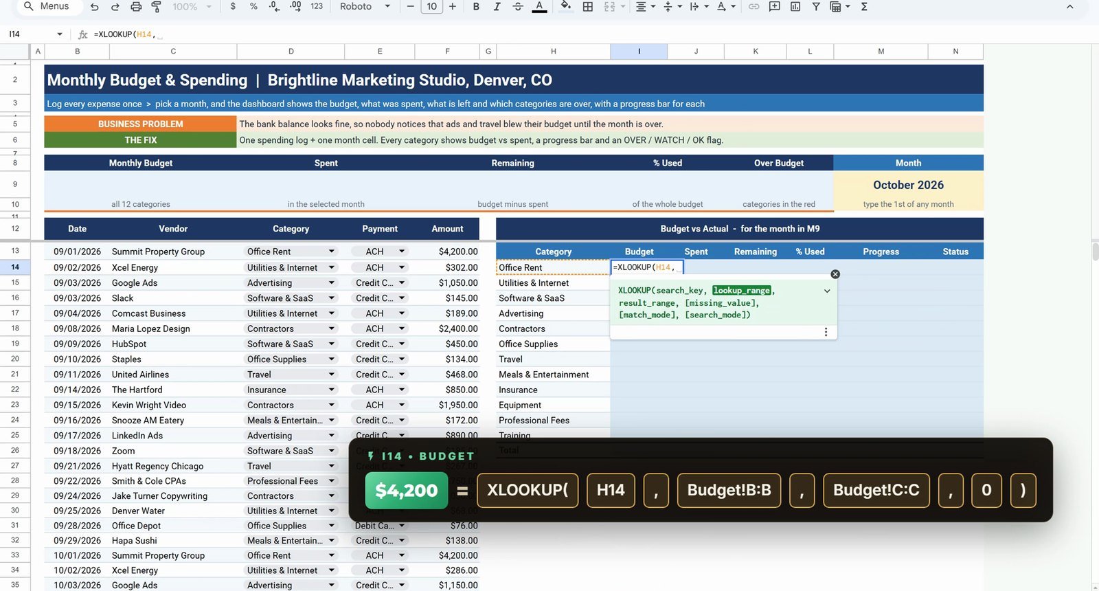Increase decimal places
The image size is (1099, 591).
(295, 7)
